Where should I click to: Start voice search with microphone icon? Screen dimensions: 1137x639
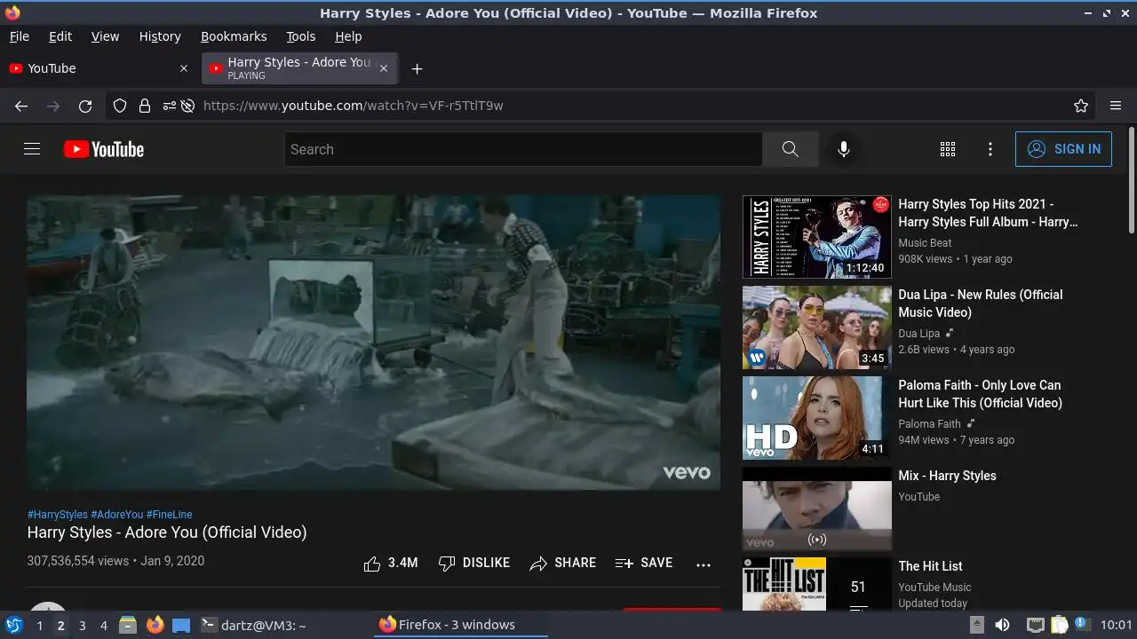pyautogui.click(x=844, y=149)
